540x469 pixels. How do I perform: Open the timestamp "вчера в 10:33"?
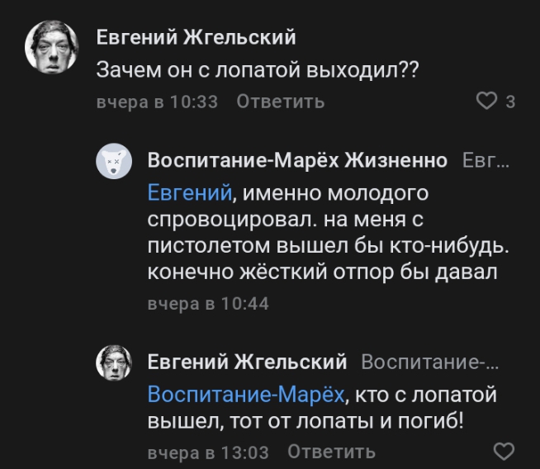click(157, 102)
